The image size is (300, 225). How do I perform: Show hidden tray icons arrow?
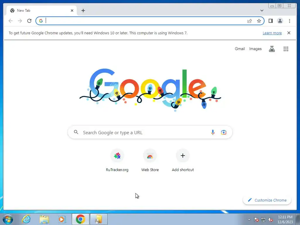pos(249,219)
